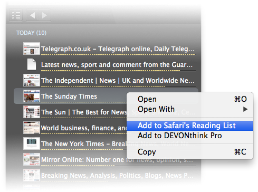258x192 pixels.
Task: Go forward with the right arrow button
Action: pos(45,15)
